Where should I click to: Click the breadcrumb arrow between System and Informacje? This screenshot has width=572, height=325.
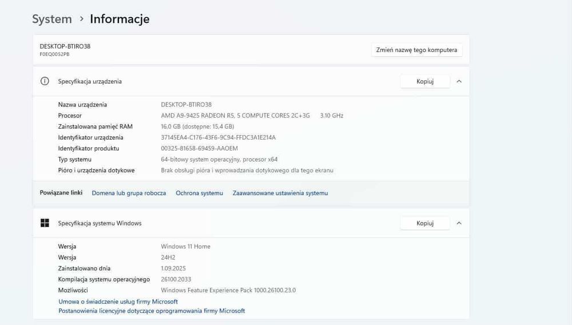coord(81,19)
